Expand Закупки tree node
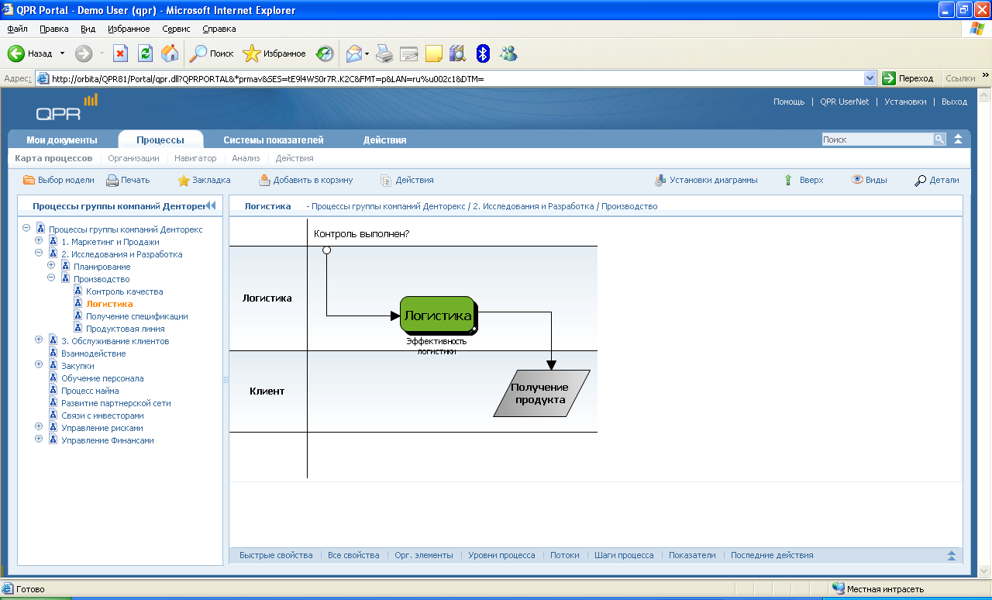 [x=39, y=365]
